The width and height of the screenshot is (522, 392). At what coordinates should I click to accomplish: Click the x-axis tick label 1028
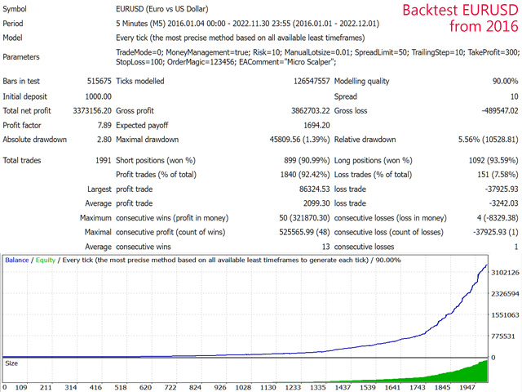pyautogui.click(x=243, y=387)
